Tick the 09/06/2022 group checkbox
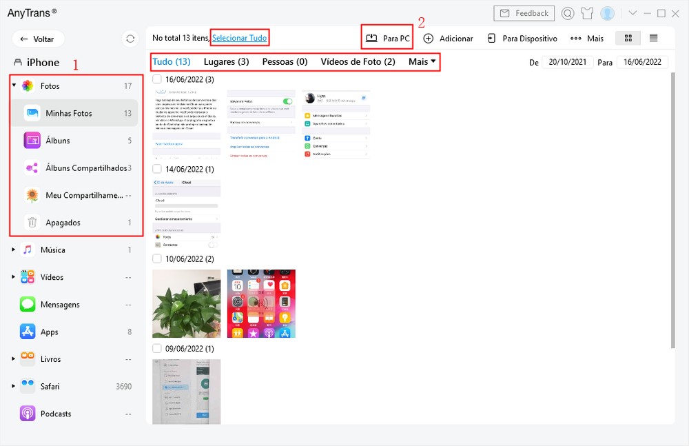The height and width of the screenshot is (446, 689). tap(157, 348)
